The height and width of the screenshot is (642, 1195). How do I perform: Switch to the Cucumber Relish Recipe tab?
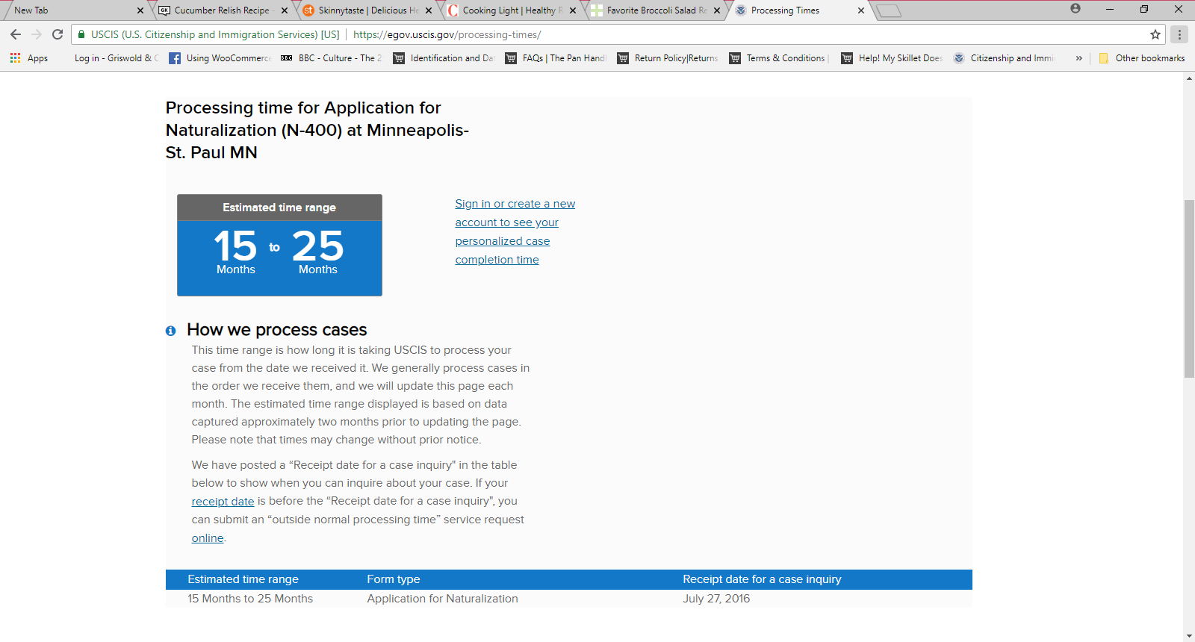(x=221, y=10)
